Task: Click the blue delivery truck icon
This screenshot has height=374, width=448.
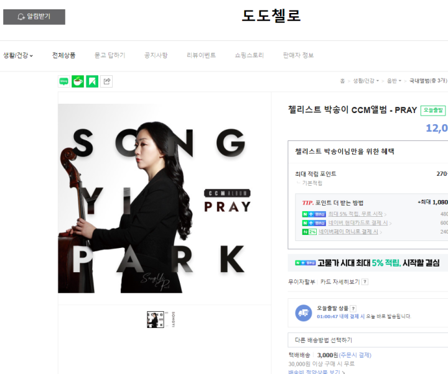Action: (304, 313)
